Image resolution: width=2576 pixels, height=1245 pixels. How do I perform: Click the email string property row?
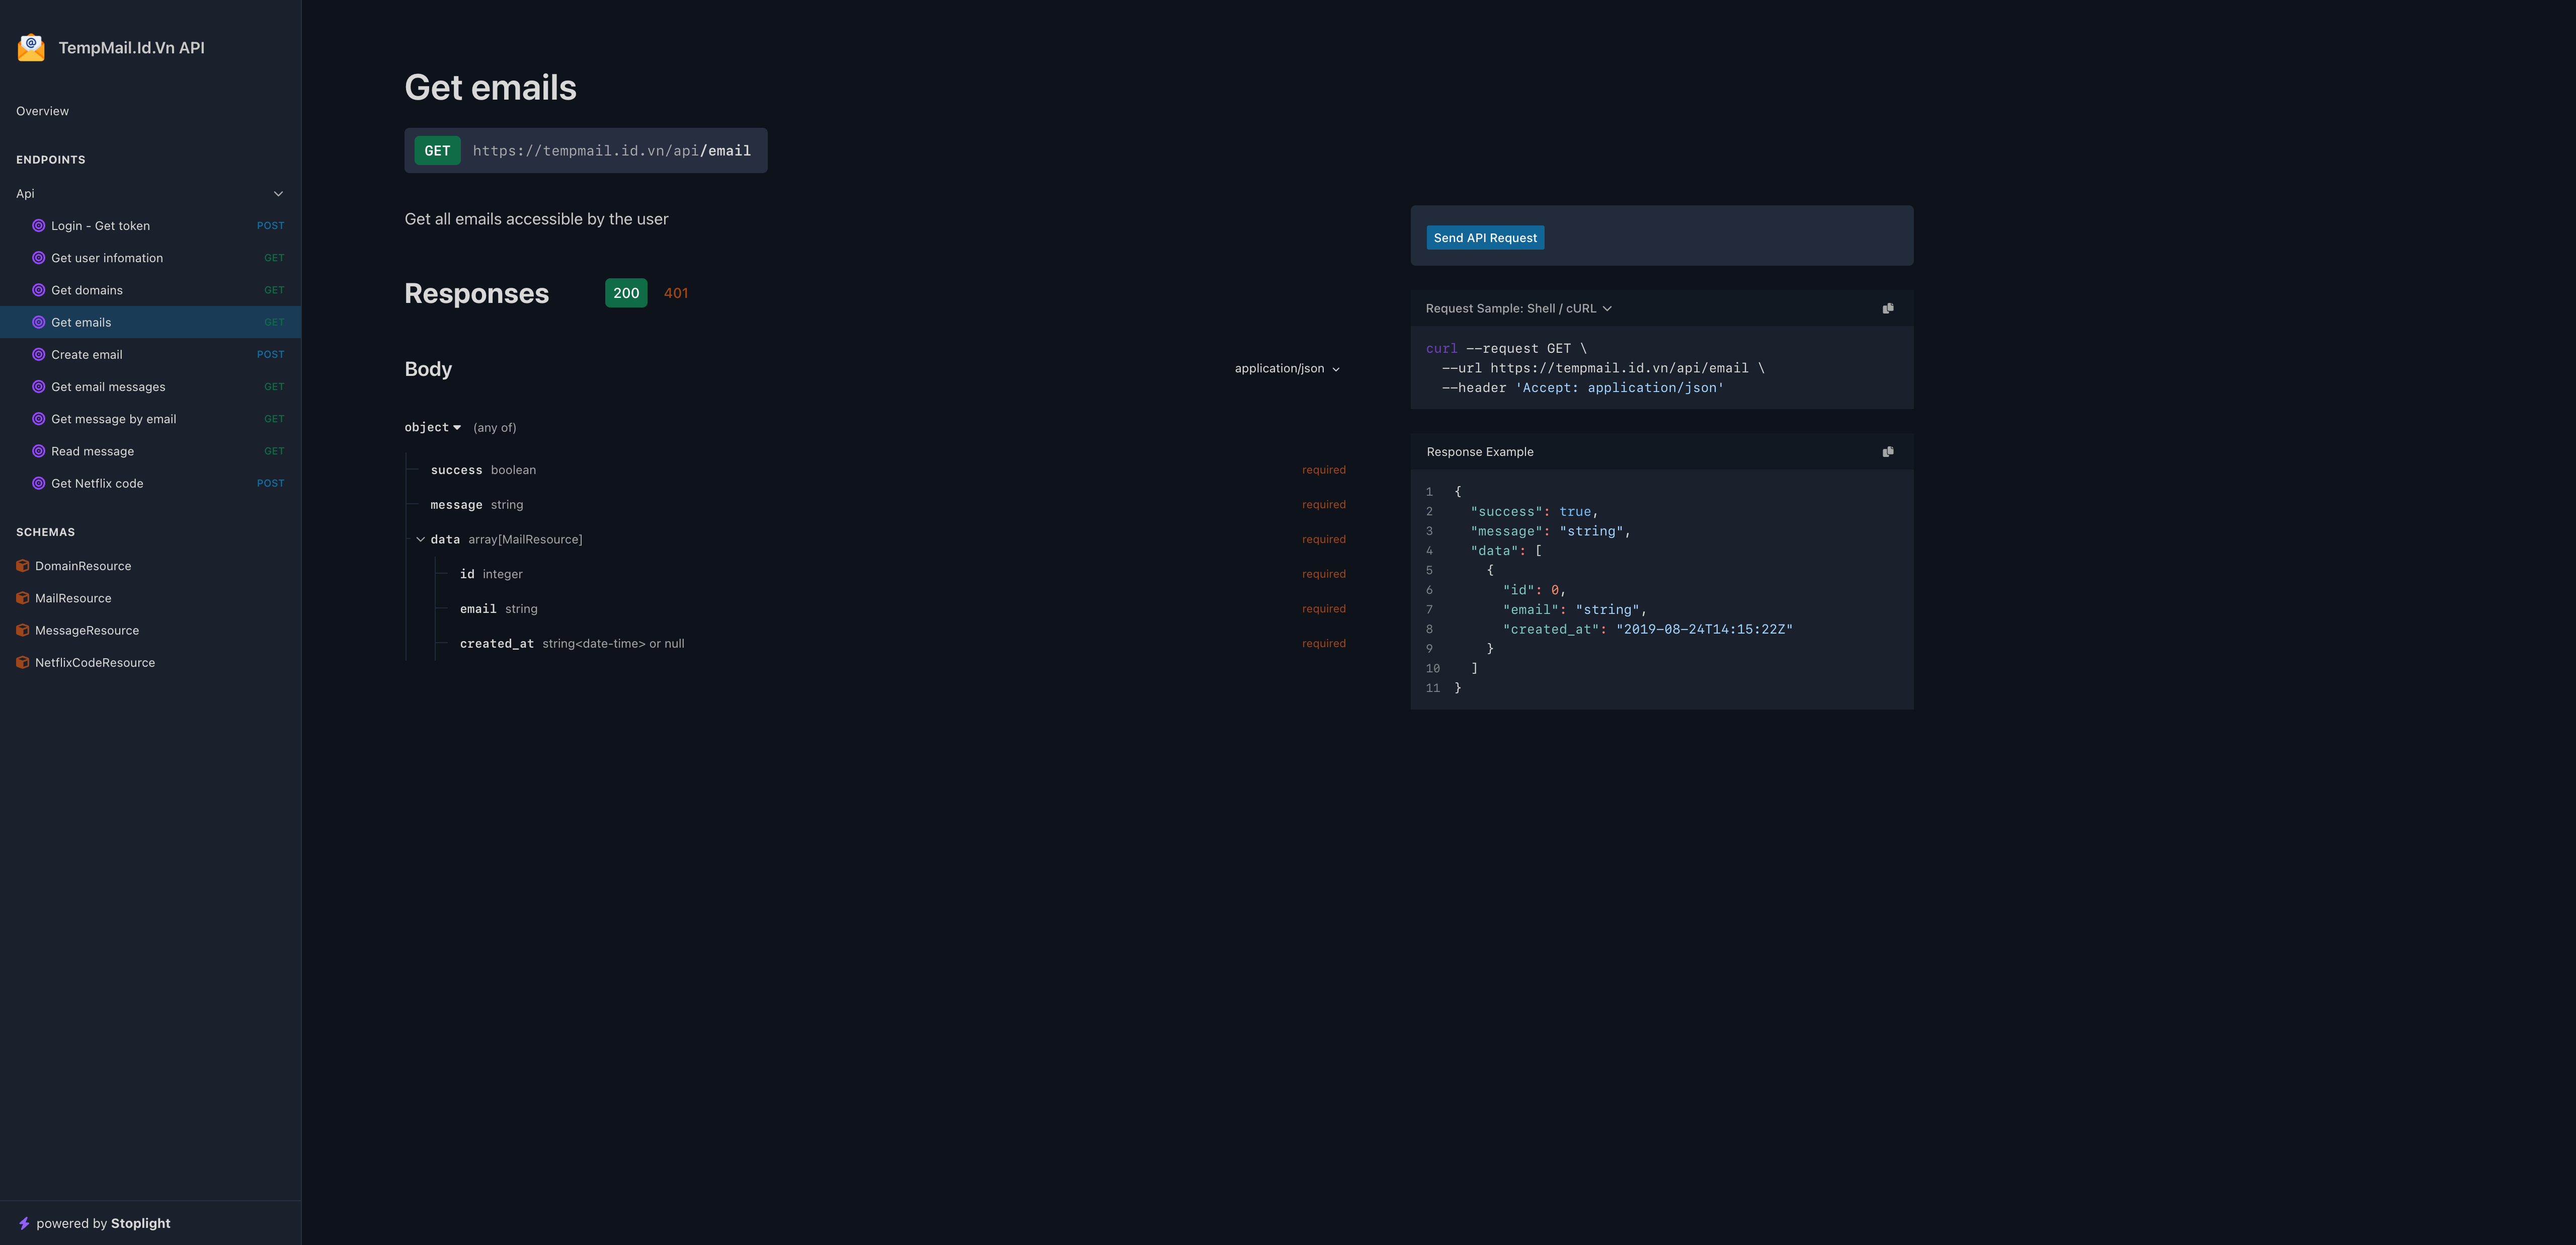[891, 609]
